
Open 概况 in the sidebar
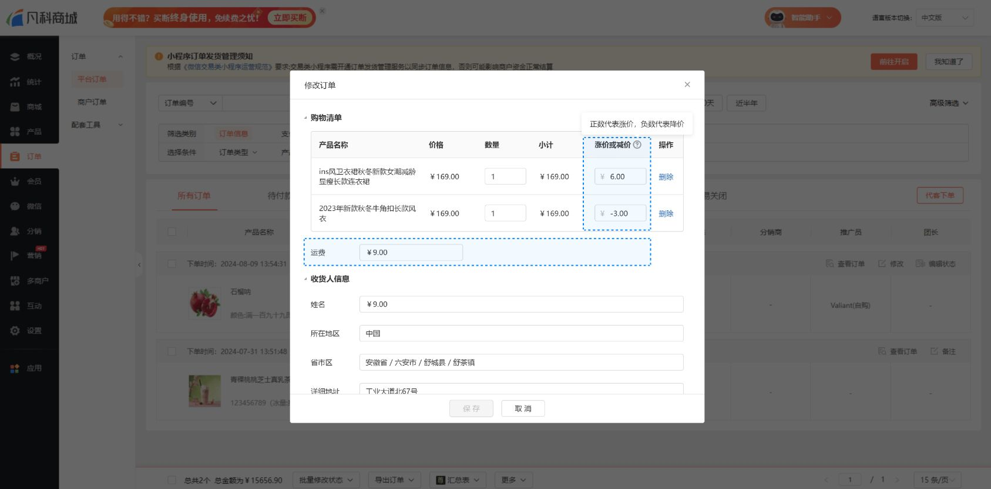(x=29, y=56)
